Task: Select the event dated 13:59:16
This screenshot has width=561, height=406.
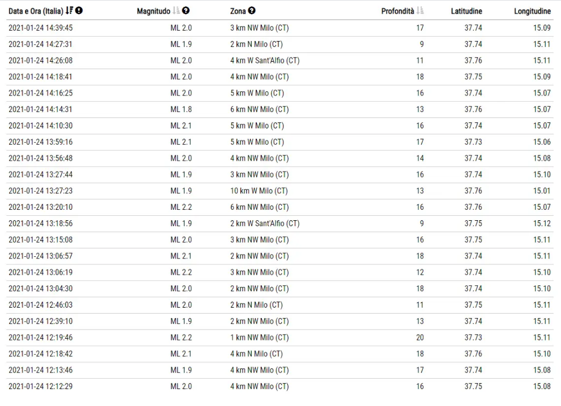Action: point(280,142)
